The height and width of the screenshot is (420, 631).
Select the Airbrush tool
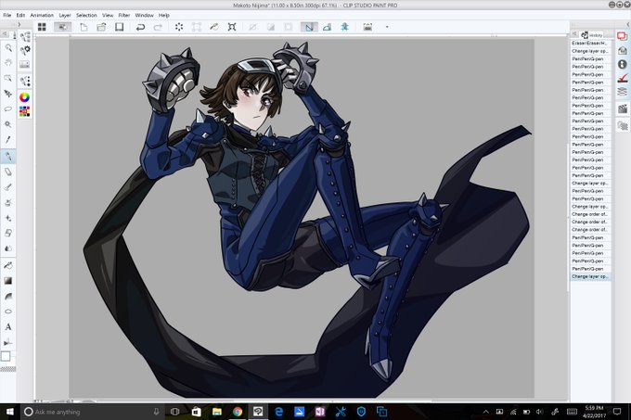coord(8,202)
